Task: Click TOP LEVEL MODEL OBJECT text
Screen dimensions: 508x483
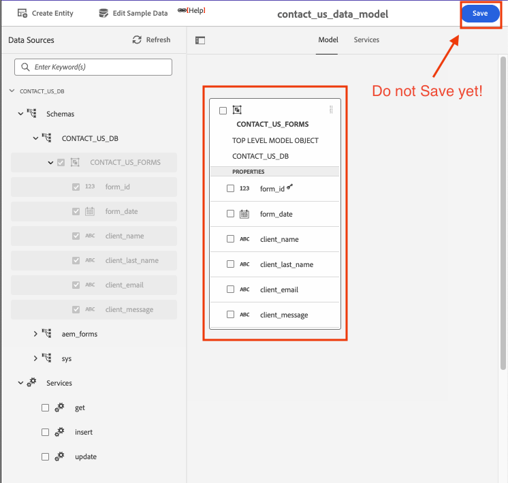Action: point(275,140)
